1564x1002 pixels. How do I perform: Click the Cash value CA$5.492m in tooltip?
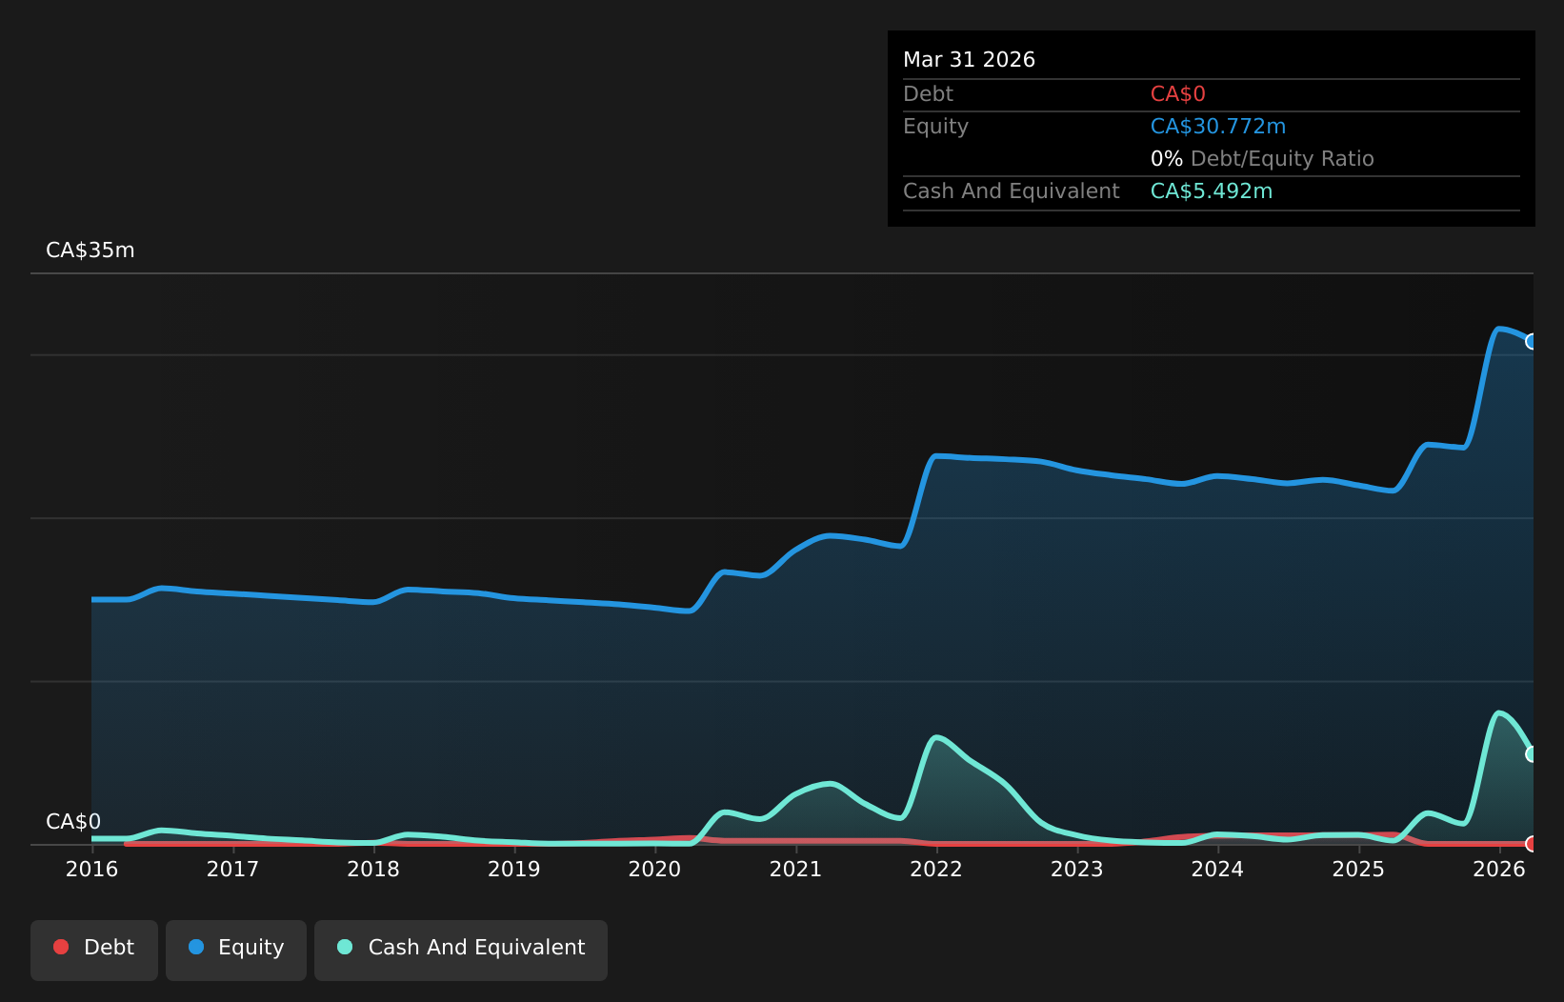coord(1212,191)
